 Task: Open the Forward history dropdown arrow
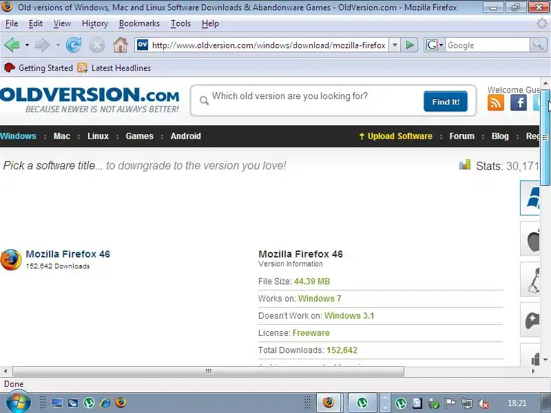coord(58,45)
